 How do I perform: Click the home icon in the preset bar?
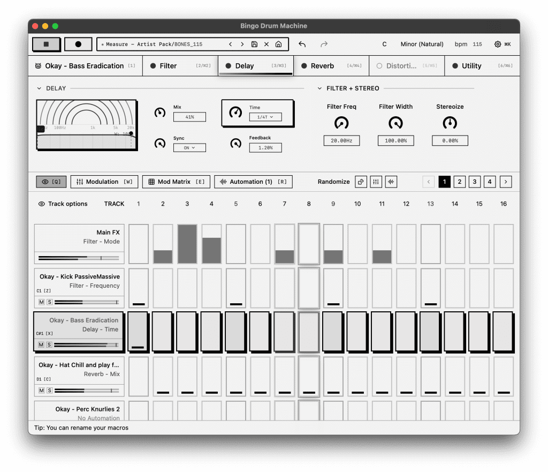(278, 44)
